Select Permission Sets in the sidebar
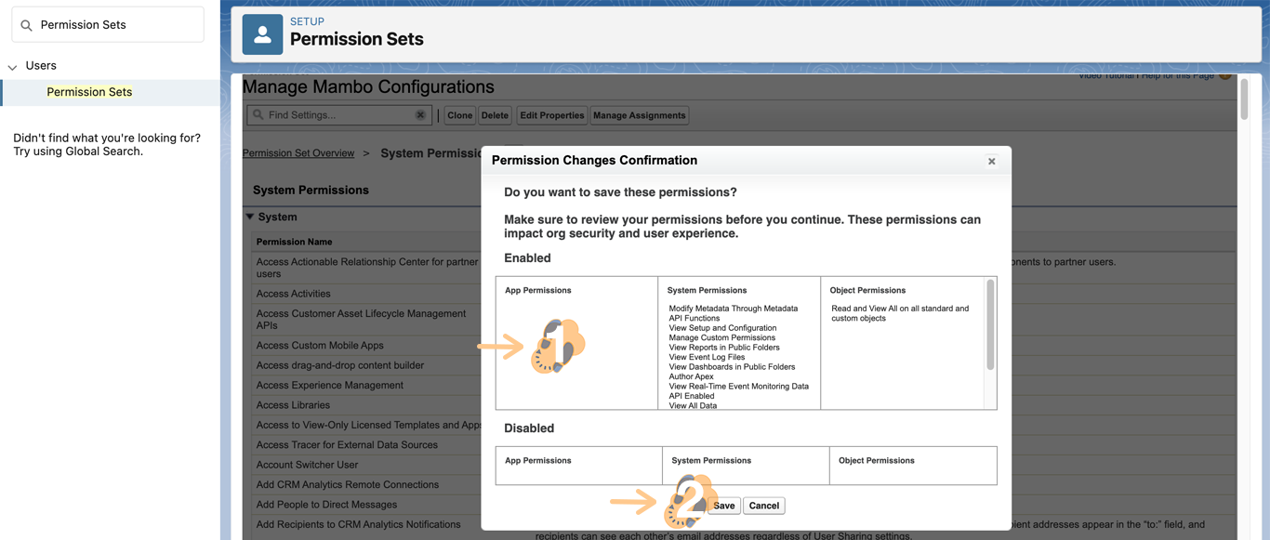Viewport: 1270px width, 540px height. pyautogui.click(x=89, y=92)
